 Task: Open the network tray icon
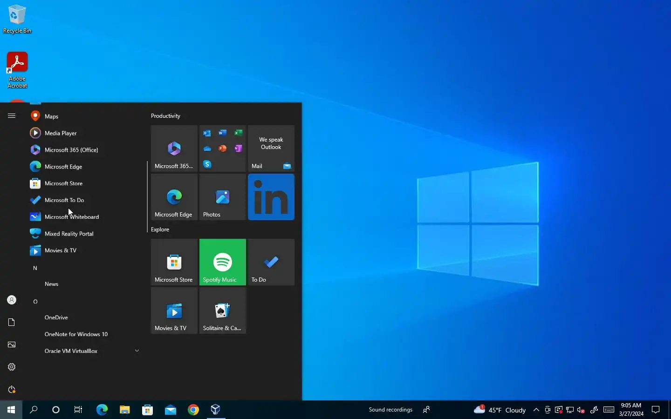click(569, 410)
